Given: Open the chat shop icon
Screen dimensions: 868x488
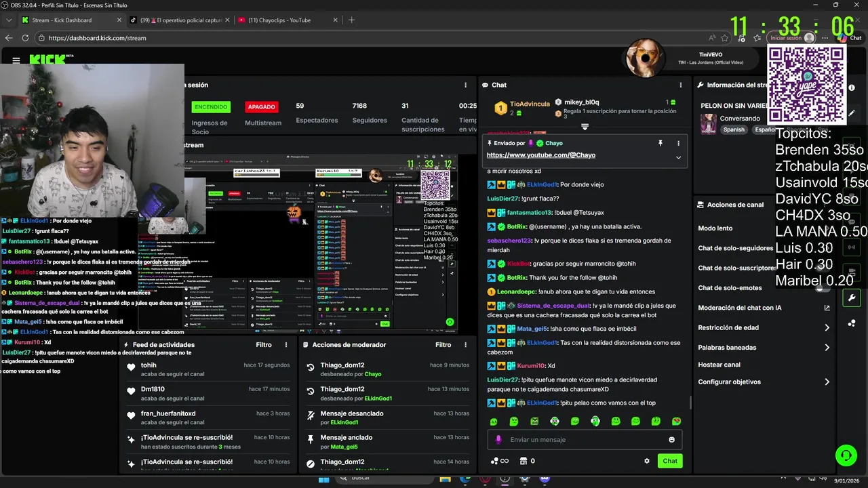Looking at the screenshot, I should click(523, 461).
